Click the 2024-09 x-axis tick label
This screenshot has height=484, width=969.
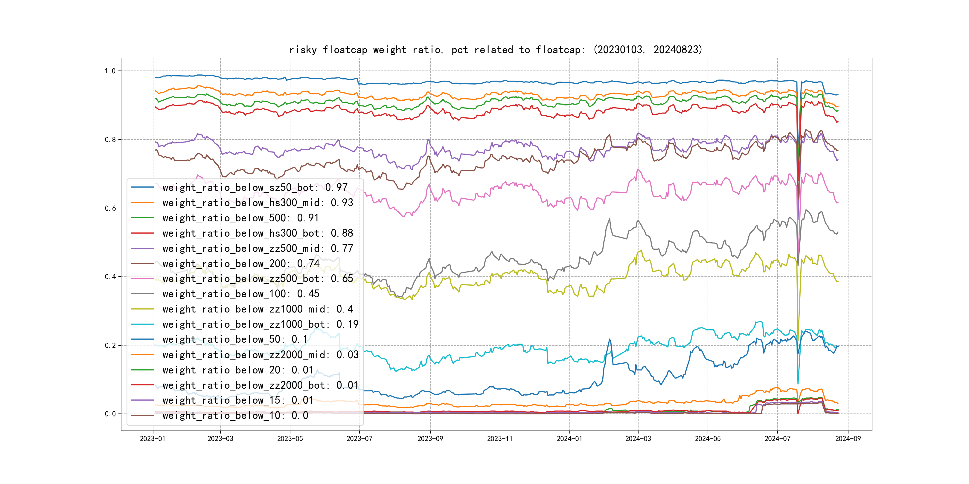(848, 439)
